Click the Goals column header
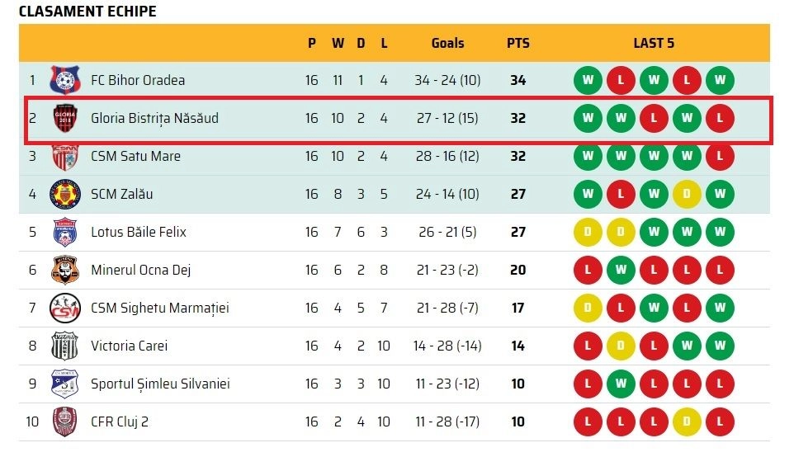The width and height of the screenshot is (794, 471). pyautogui.click(x=447, y=43)
